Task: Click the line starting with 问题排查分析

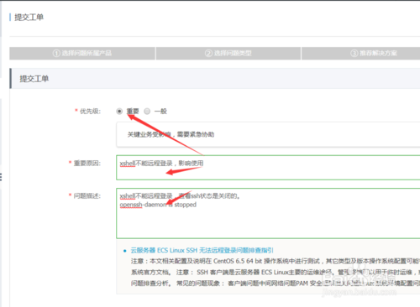Action: 276,284
